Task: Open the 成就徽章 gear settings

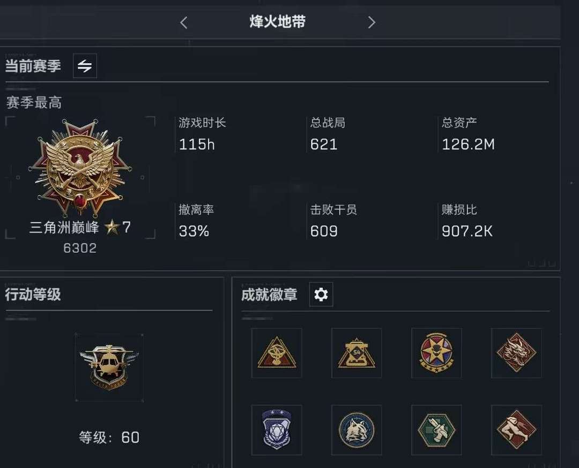Action: [x=321, y=295]
